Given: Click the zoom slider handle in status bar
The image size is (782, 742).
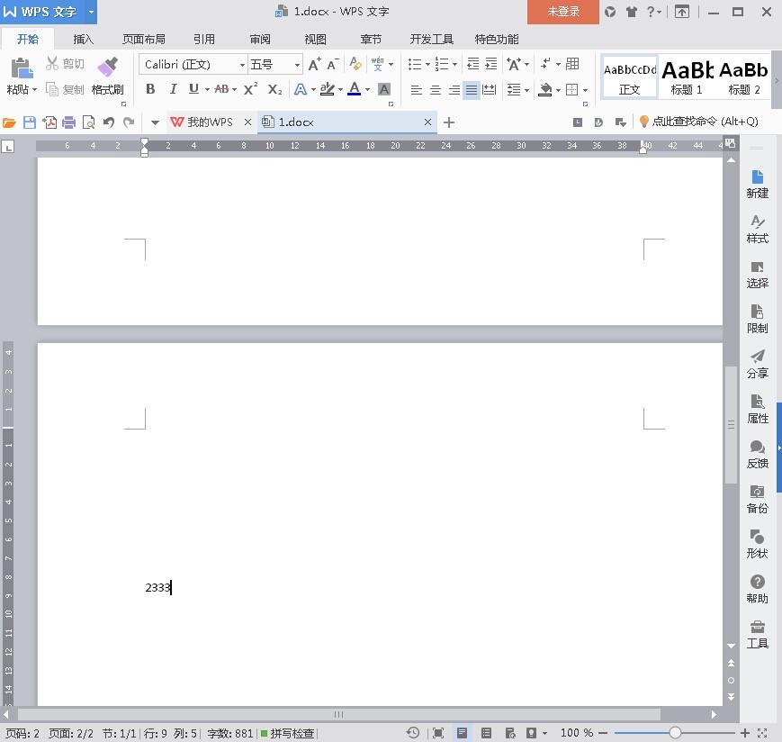Looking at the screenshot, I should point(675,733).
